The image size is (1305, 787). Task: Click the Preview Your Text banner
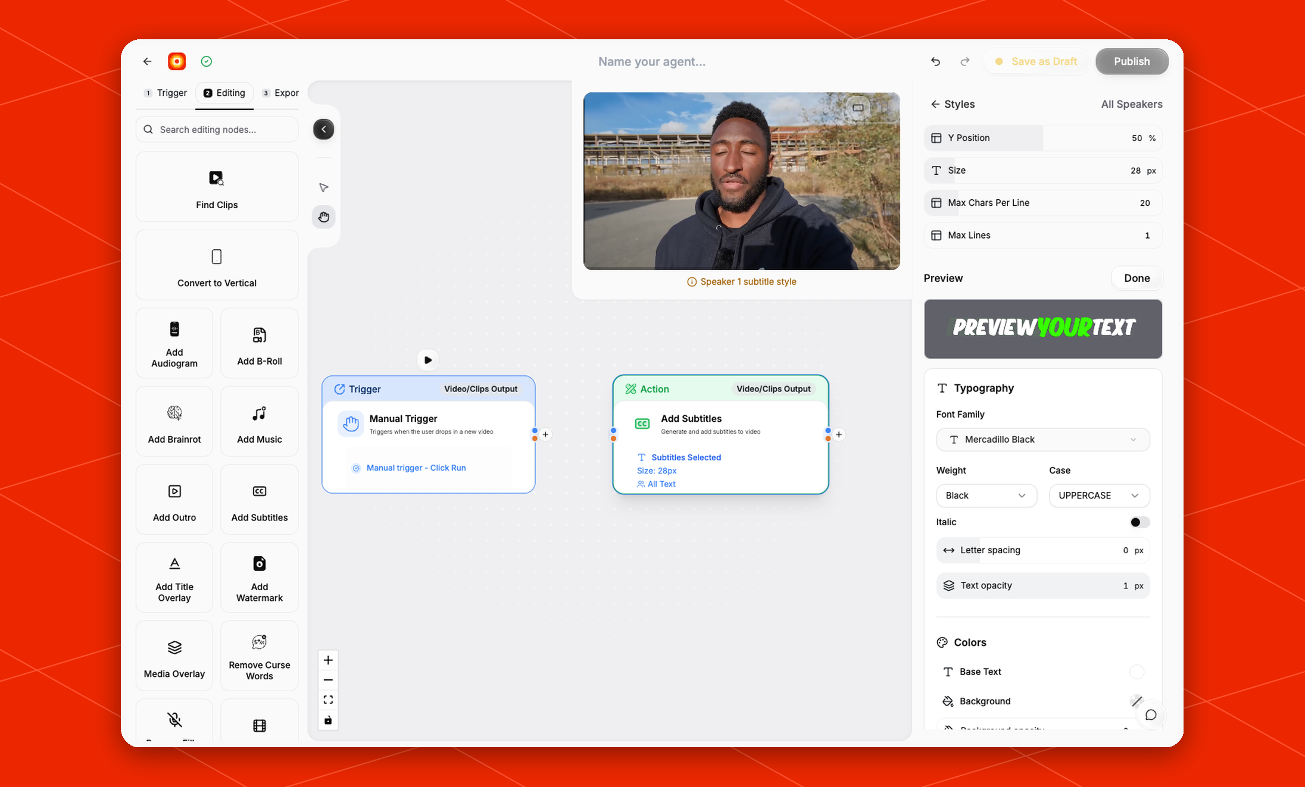(x=1042, y=329)
